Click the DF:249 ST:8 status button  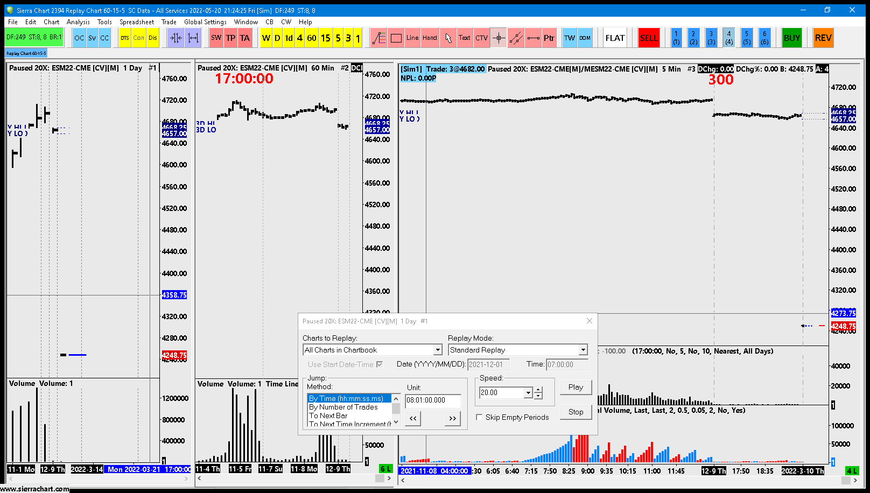pos(34,38)
